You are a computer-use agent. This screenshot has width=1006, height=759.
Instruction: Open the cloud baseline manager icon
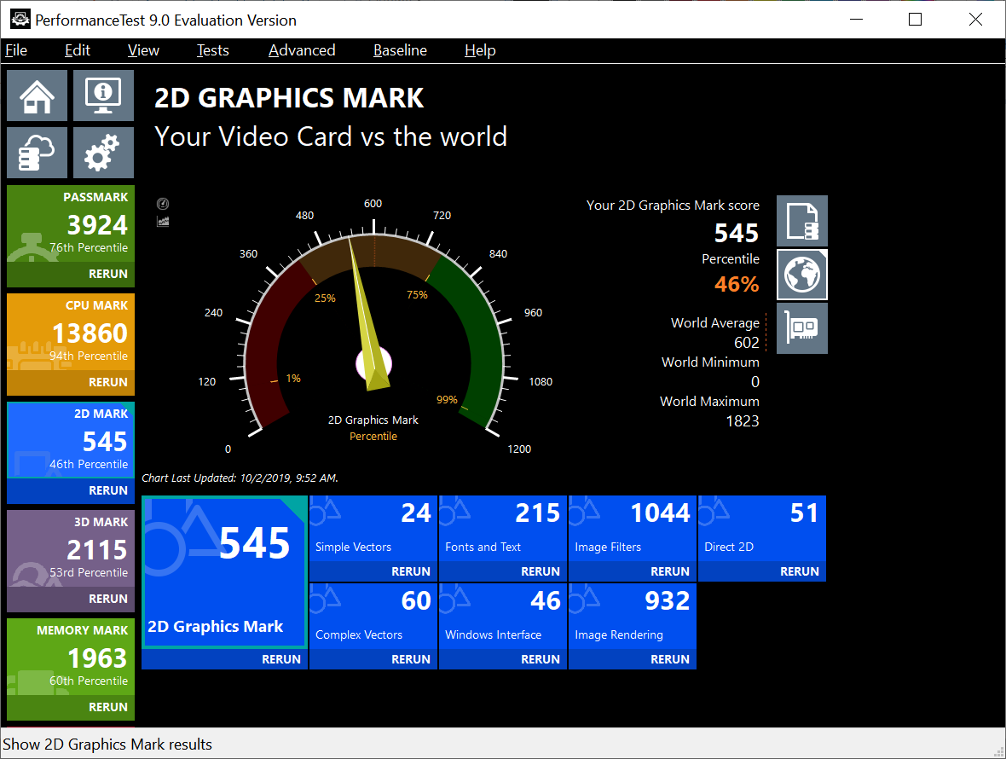pos(38,153)
